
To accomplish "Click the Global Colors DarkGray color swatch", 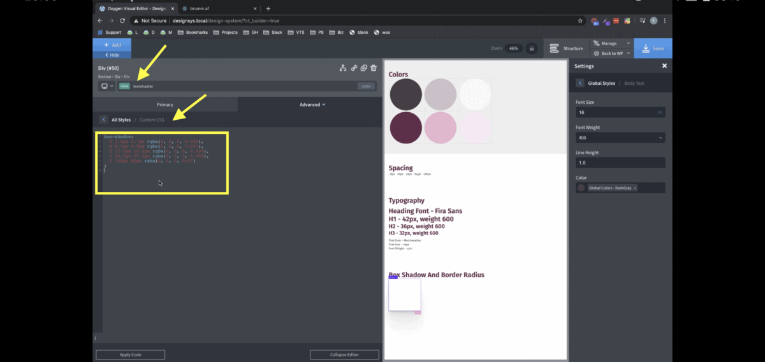I will (x=581, y=188).
